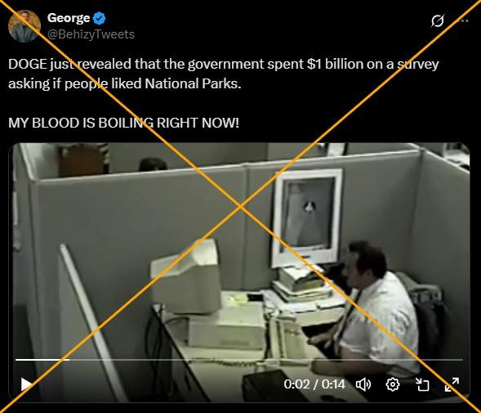This screenshot has width=481, height=413.
Task: Click the 'MY BLOOD IS BOILING RIGHT NOW!' text
Action: [x=123, y=123]
